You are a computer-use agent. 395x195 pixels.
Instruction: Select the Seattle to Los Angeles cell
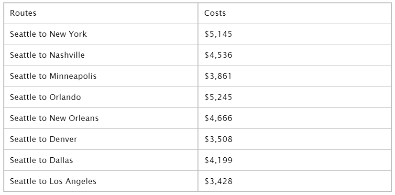[x=101, y=181]
